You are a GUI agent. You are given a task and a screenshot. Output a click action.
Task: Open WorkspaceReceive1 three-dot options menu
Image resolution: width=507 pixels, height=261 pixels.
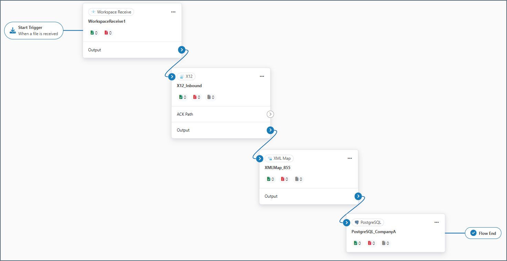[173, 12]
